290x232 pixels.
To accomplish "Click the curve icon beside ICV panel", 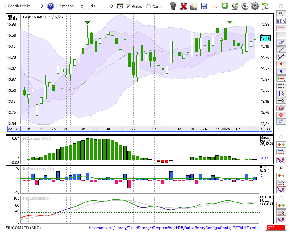I will click(281, 190).
